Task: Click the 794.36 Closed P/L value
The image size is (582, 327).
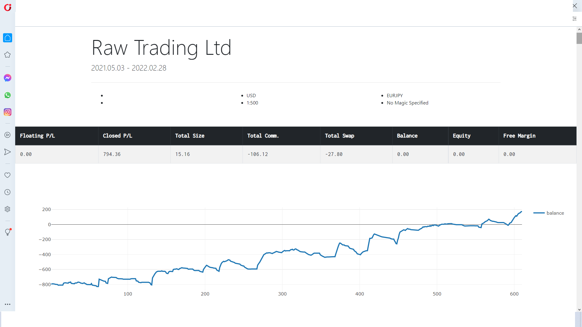Action: [x=112, y=154]
